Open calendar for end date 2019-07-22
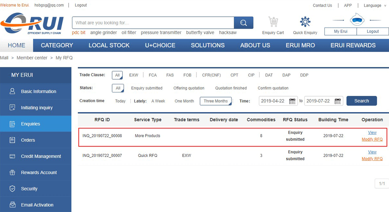The image size is (389, 212). pos(338,101)
